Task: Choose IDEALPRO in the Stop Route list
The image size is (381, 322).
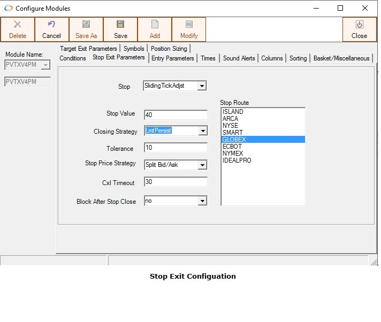Action: point(237,160)
